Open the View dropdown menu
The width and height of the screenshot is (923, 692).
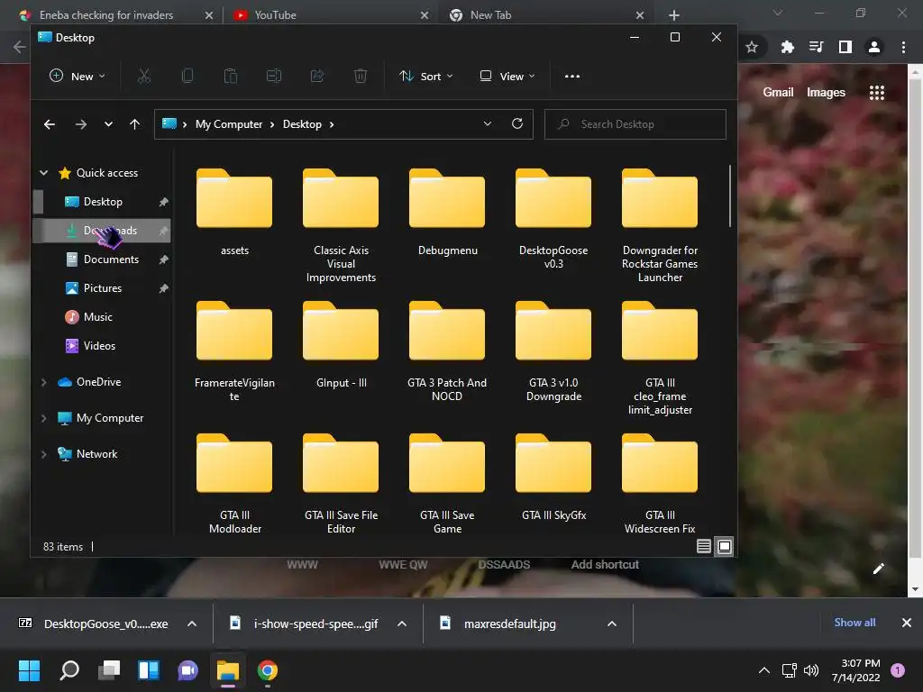tap(507, 76)
